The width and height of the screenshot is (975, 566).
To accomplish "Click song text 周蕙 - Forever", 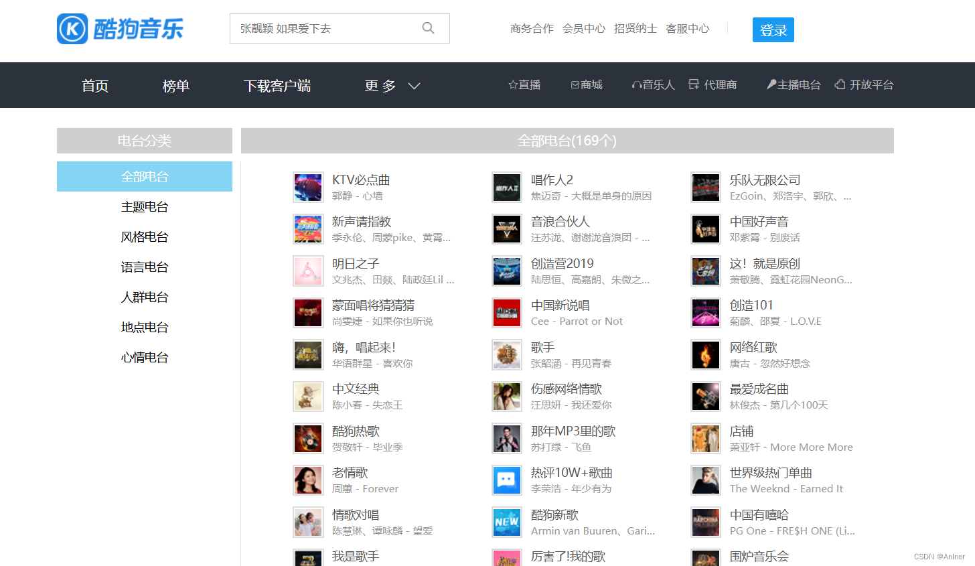I will (365, 488).
